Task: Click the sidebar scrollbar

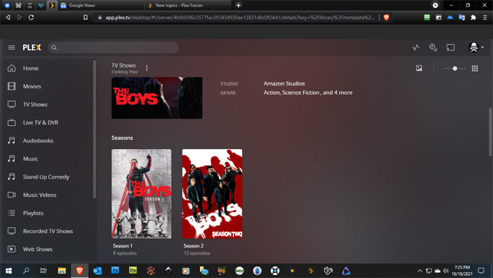Action: [x=94, y=129]
